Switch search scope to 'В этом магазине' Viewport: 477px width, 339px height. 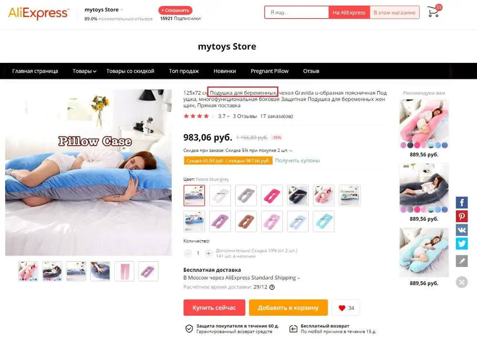tap(394, 12)
